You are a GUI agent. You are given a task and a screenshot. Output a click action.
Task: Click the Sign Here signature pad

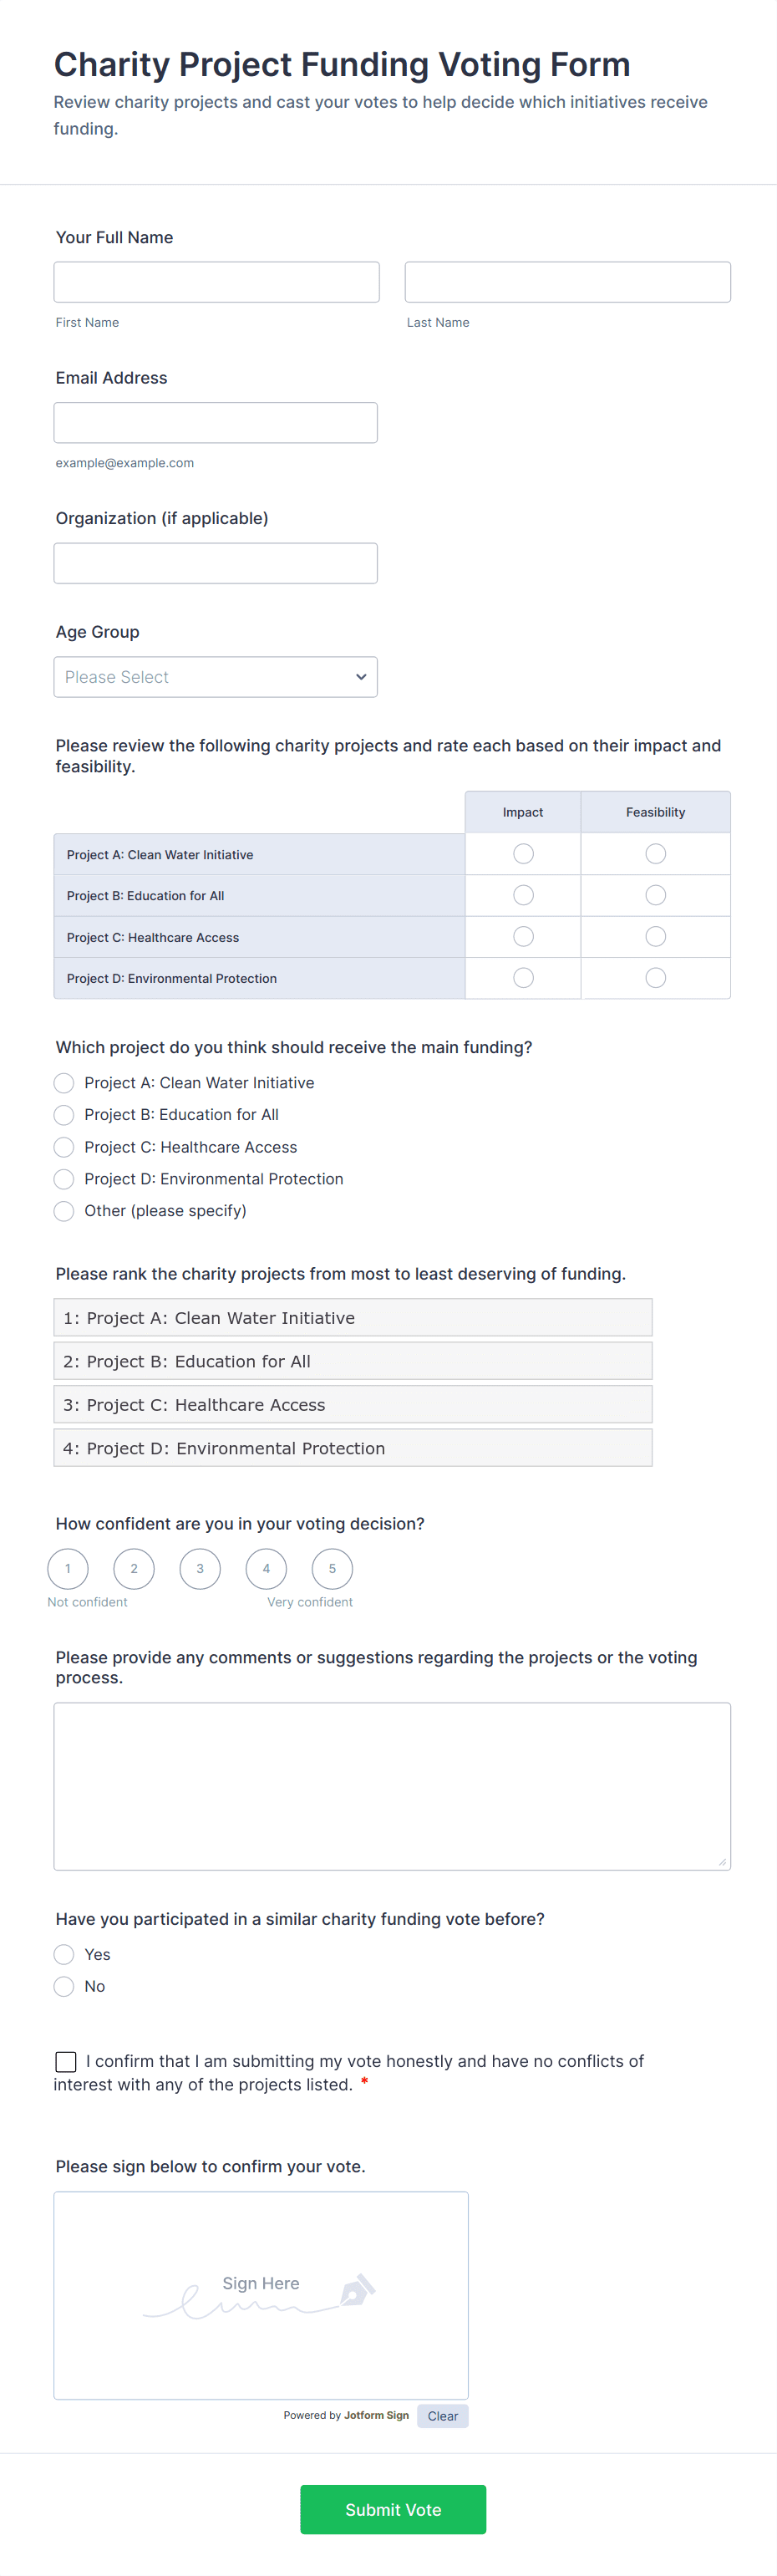click(x=260, y=2295)
